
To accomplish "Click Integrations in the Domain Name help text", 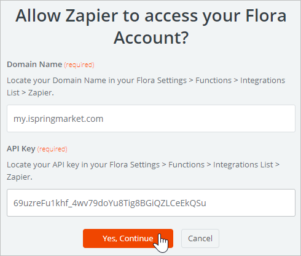I will 262,81.
